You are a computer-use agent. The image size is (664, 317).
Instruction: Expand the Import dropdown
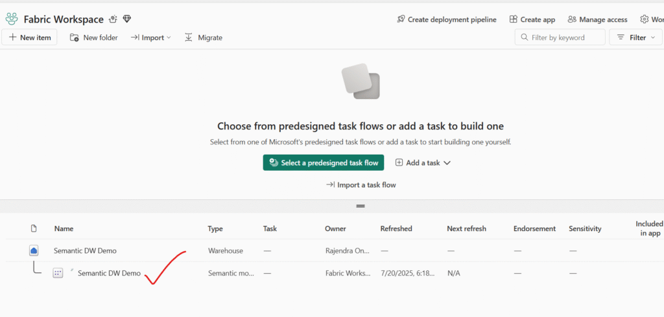[150, 38]
